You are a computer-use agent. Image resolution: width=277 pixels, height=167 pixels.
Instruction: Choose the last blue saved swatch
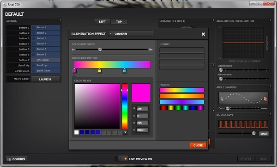[98, 132]
